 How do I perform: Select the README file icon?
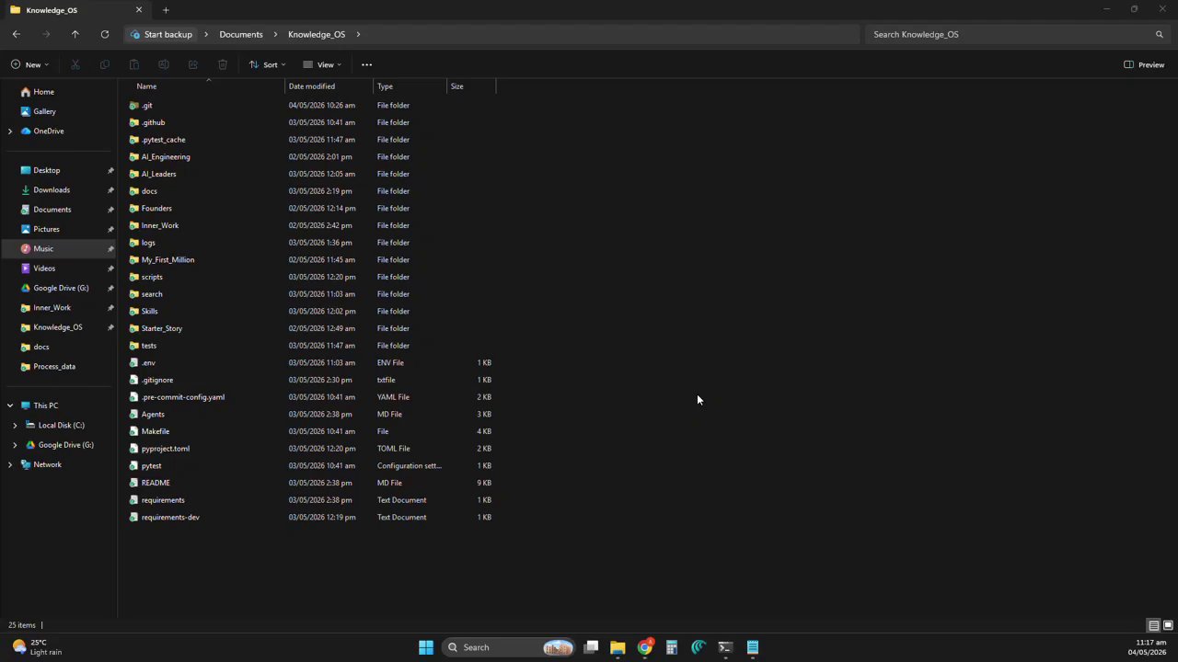coord(134,483)
